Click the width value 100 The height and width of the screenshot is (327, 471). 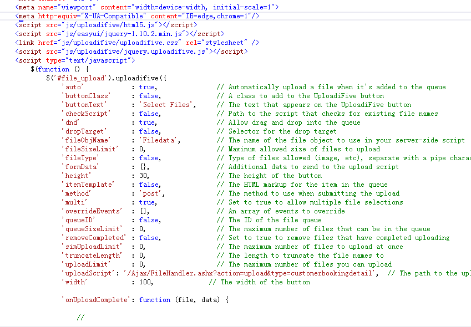(x=145, y=282)
